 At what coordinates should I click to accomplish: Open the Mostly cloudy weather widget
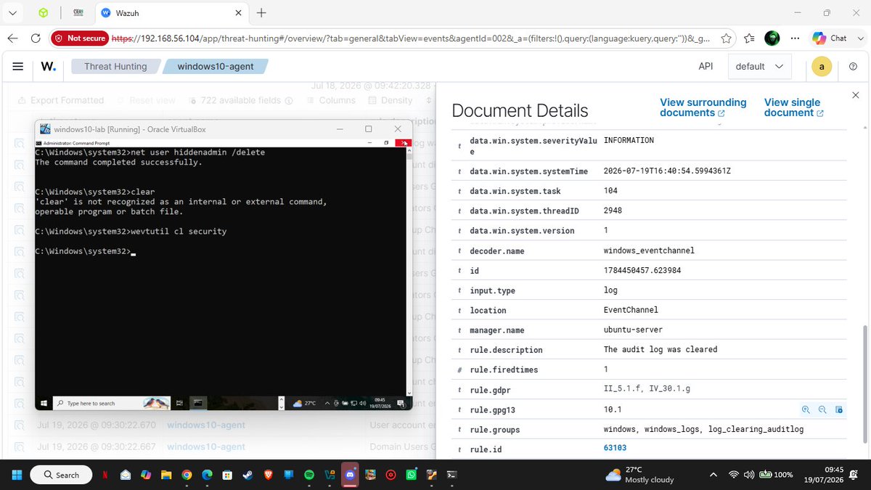point(639,475)
